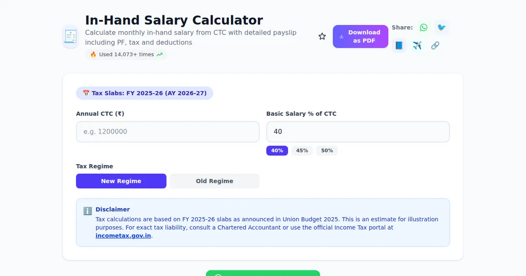Share using the blue bird Twitter icon
Screen dimensions: 526x276
(x=441, y=28)
